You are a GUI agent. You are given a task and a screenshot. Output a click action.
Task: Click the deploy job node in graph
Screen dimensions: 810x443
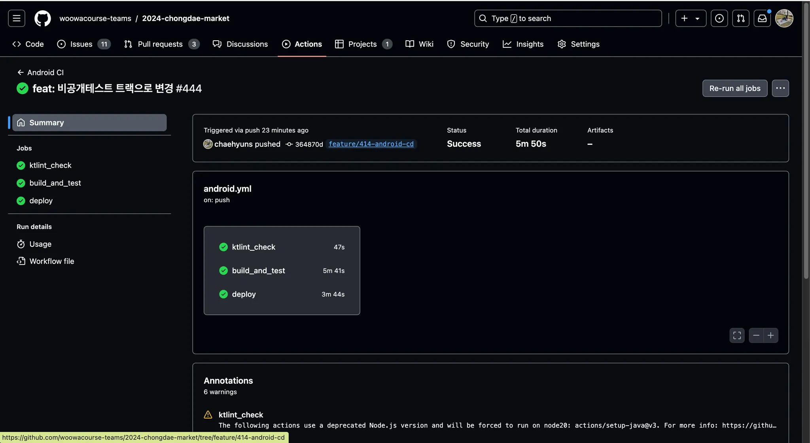pos(281,294)
